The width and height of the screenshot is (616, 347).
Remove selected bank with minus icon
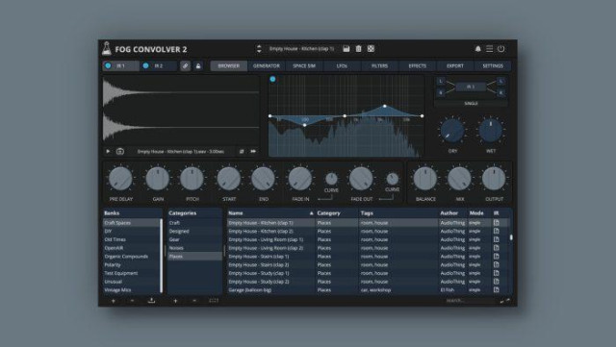click(132, 301)
